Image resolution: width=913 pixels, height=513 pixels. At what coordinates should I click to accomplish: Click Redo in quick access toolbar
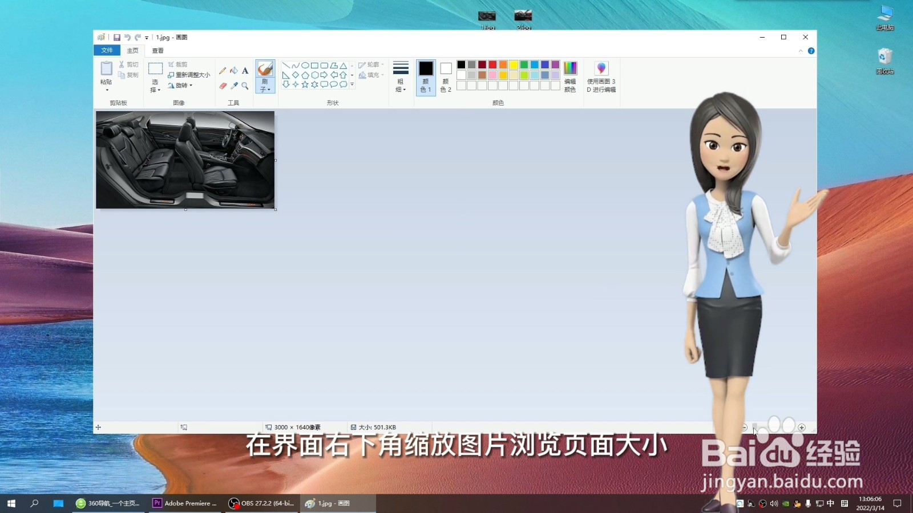pos(138,38)
